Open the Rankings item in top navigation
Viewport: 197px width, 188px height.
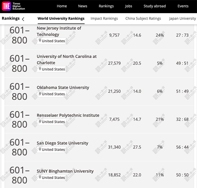(106, 6)
